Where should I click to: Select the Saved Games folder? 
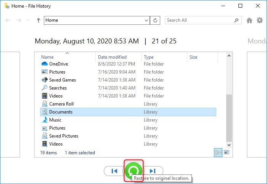click(62, 80)
